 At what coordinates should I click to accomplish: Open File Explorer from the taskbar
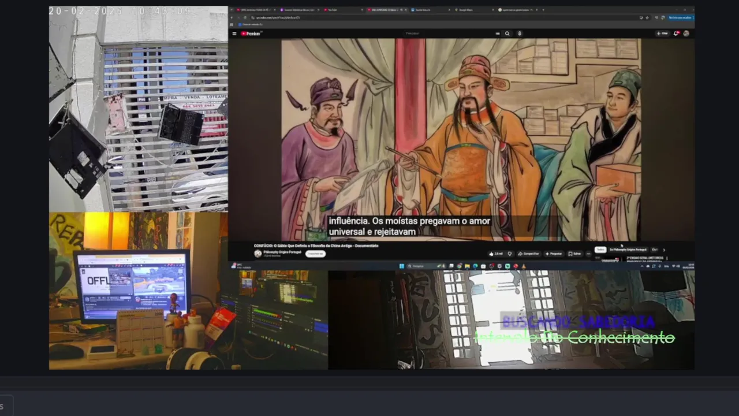tap(467, 266)
